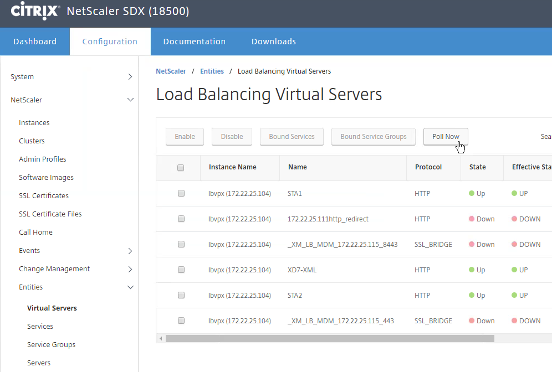Collapse the Entities section chevron
552x372 pixels.
tap(130, 287)
